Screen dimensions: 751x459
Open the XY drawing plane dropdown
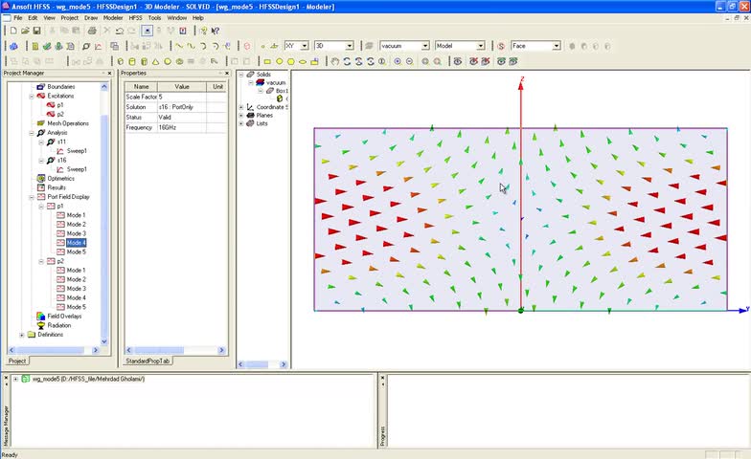pos(306,46)
